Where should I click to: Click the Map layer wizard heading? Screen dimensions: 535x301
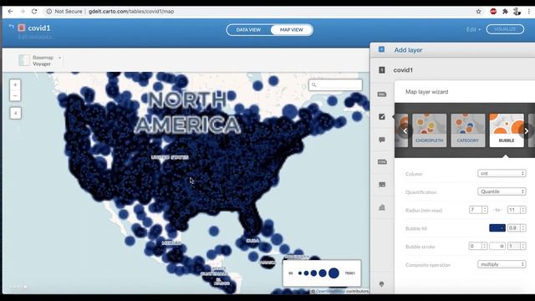[x=426, y=92]
